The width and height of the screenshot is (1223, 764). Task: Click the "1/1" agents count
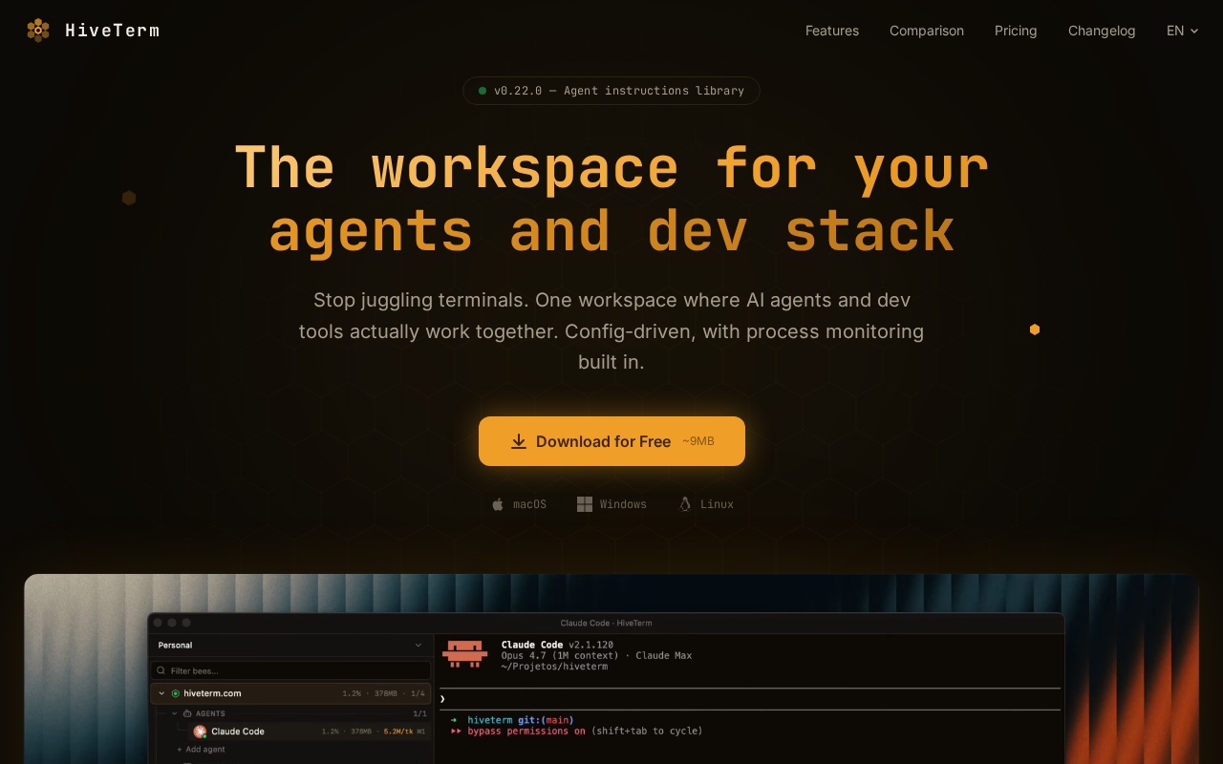419,713
